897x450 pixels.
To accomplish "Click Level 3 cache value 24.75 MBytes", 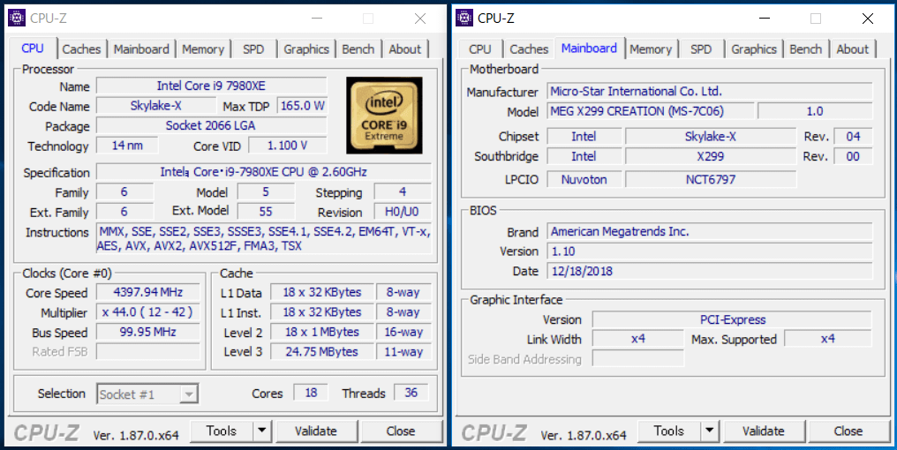I will coord(322,352).
